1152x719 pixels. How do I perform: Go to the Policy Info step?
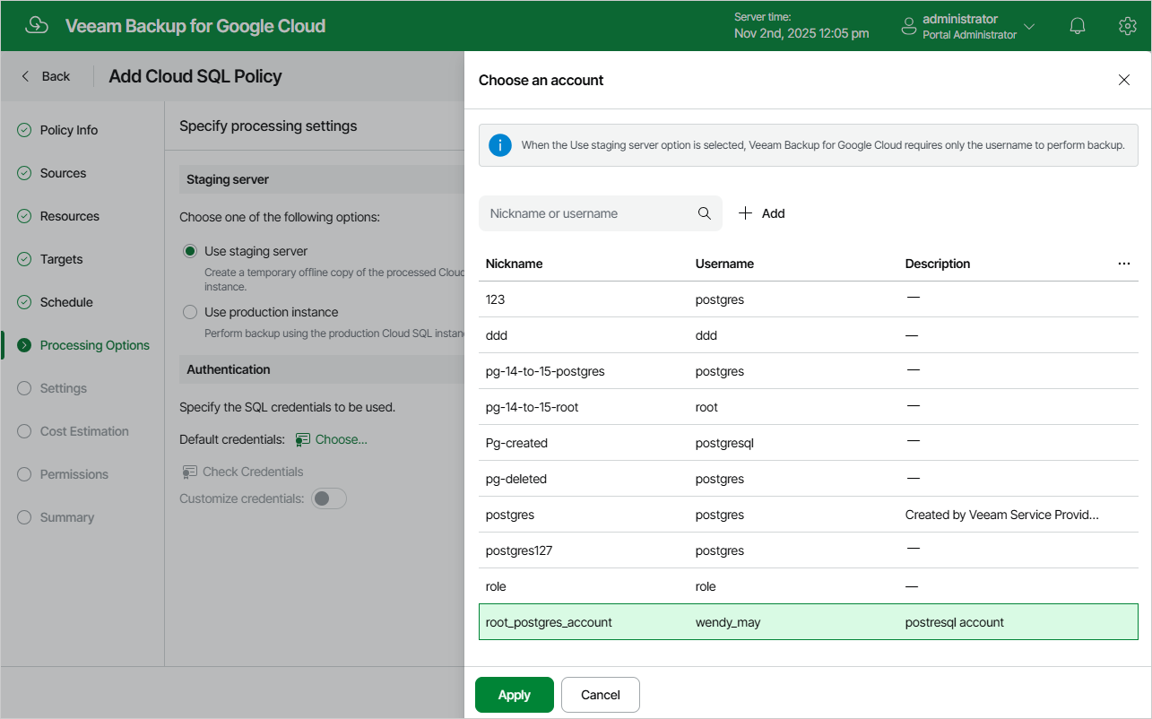pos(69,130)
